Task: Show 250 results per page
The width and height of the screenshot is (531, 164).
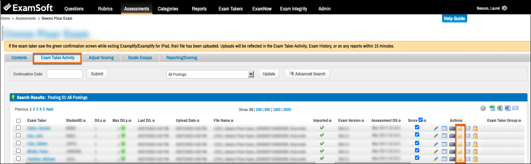Action: [259, 110]
